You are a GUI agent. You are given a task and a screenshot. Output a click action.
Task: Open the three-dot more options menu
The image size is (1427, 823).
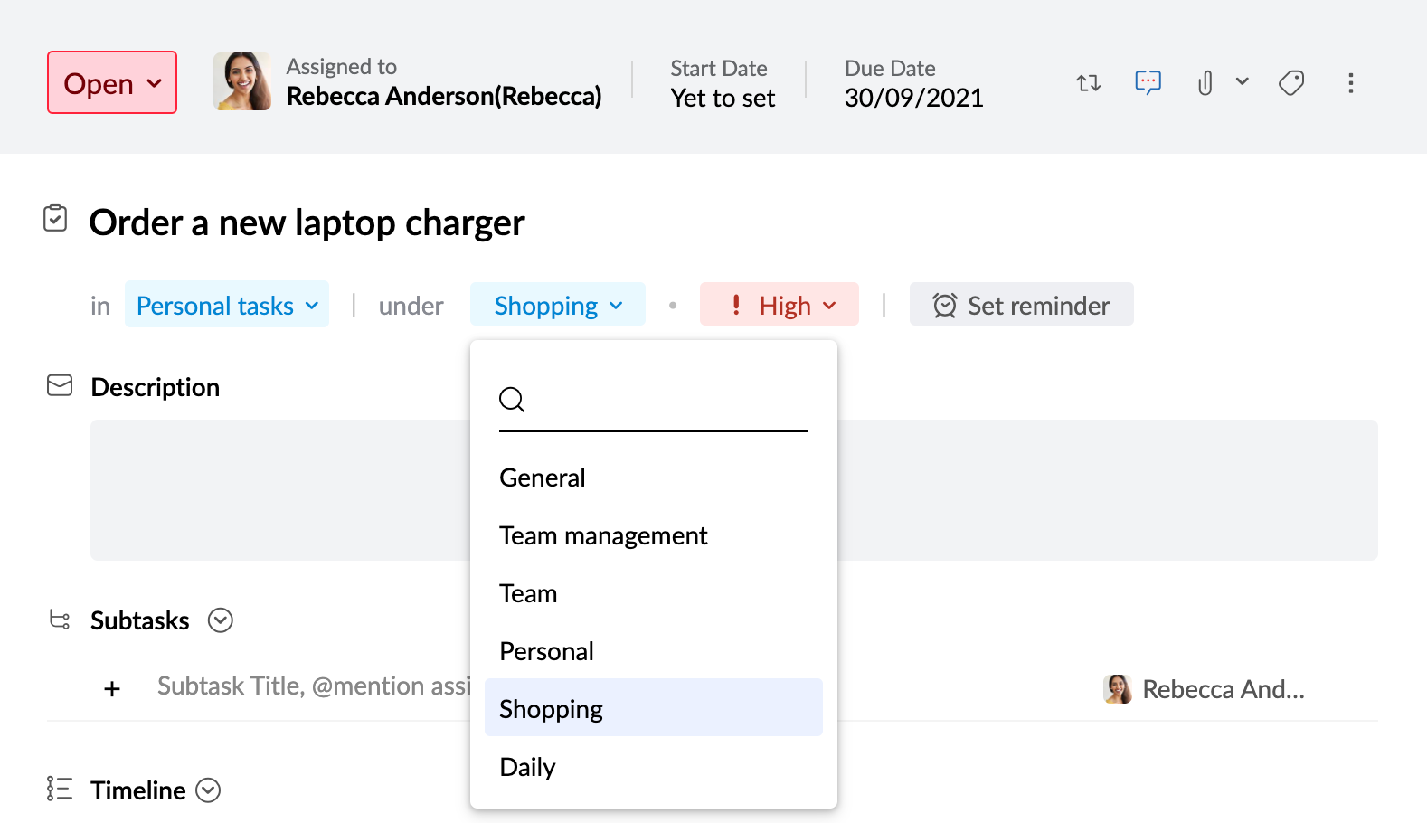point(1350,83)
